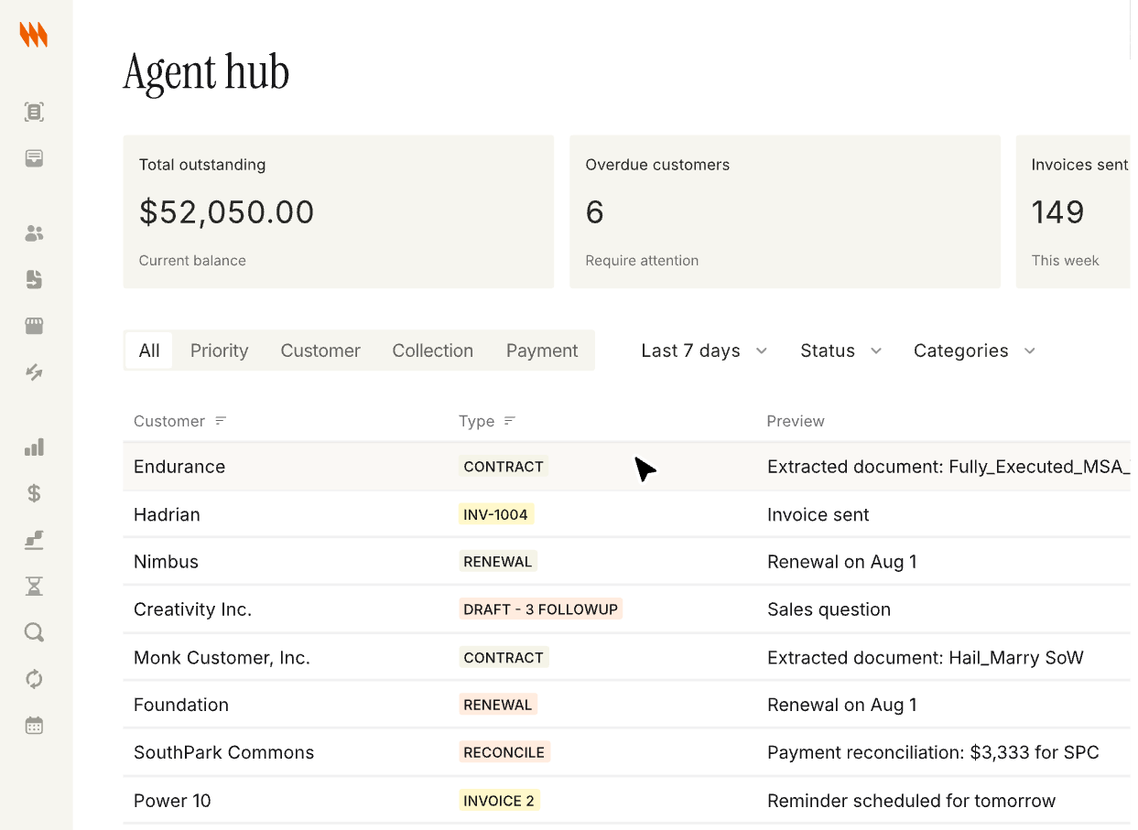Click the DRAFT - 3 FOLLOWUP tag
1138x830 pixels.
(540, 609)
